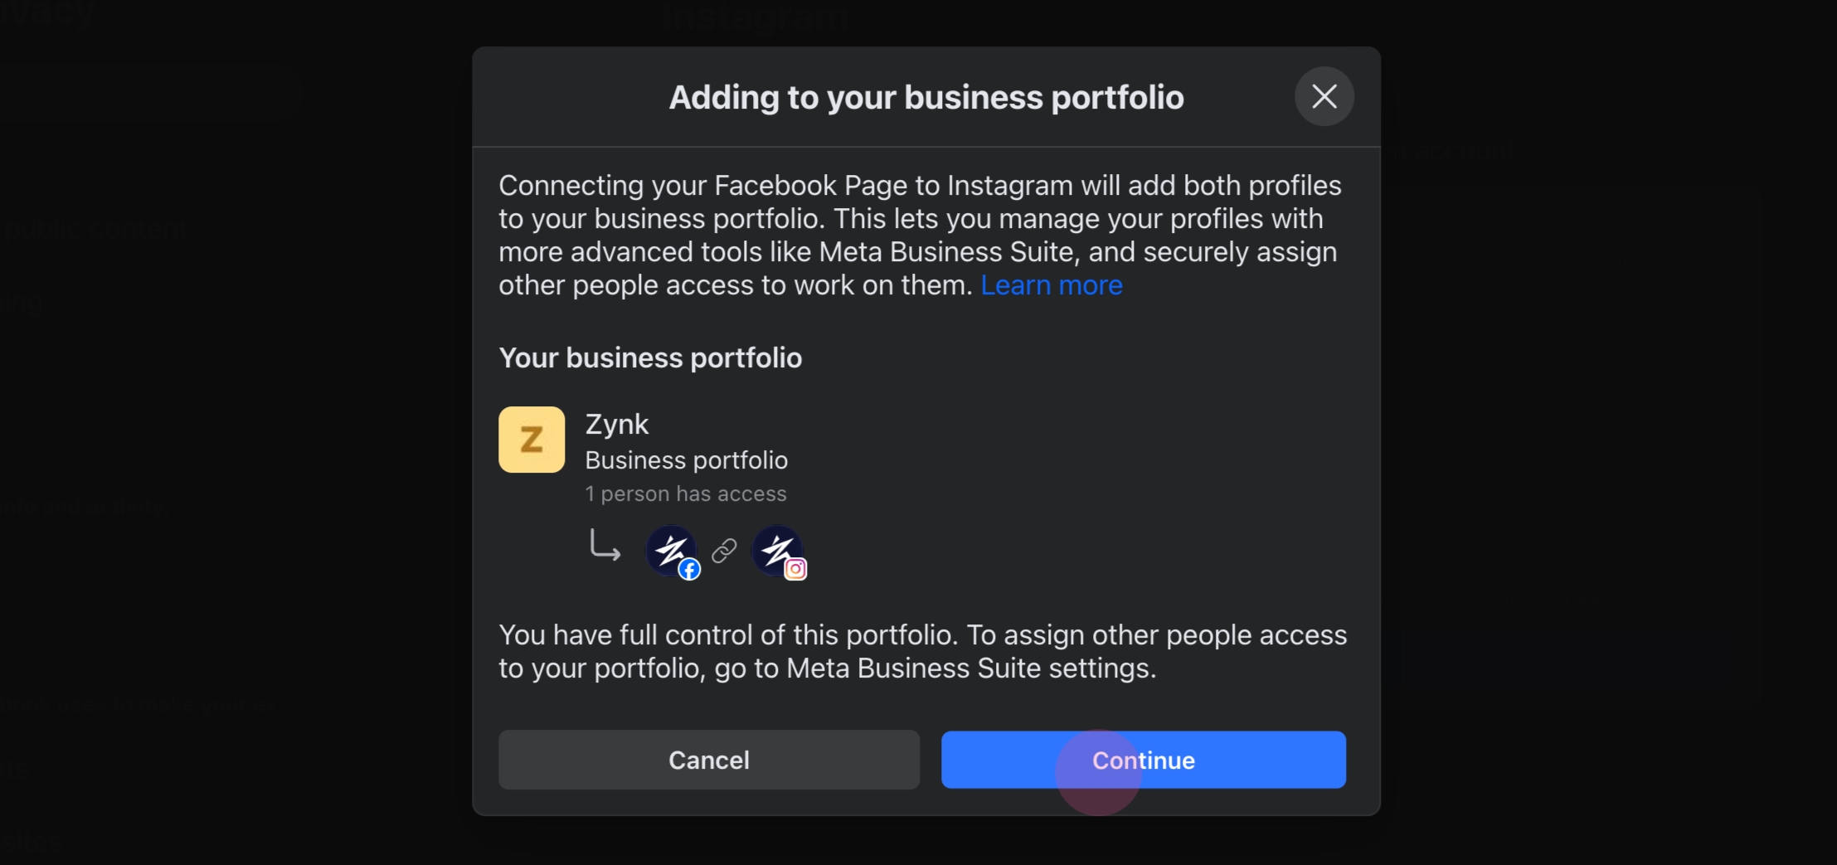Screen dimensions: 1837x865
Task: Click the dimmed "public content" text in background
Action: (94, 229)
